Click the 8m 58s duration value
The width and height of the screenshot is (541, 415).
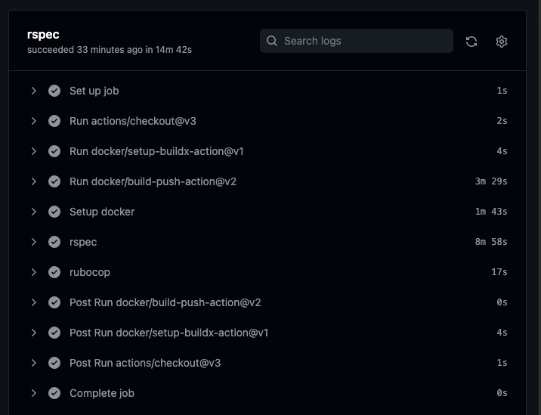click(491, 242)
